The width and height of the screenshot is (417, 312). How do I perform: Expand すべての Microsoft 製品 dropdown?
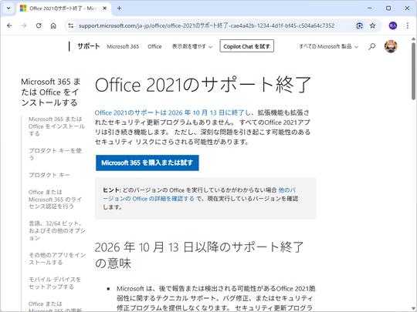(329, 46)
